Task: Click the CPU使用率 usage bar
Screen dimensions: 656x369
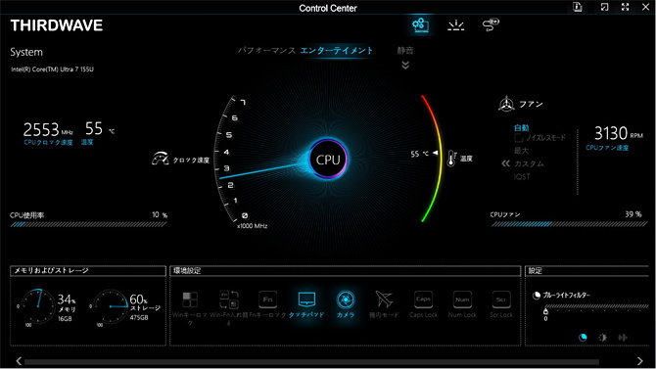Action: [88, 225]
